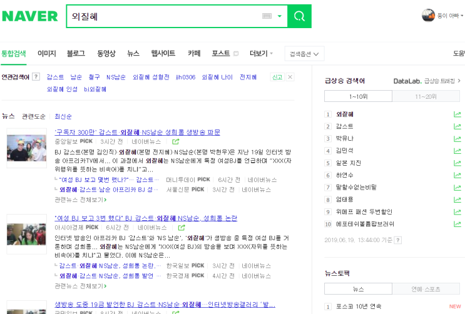
Task: Open the 검색옵션 dropdown
Action: tap(304, 54)
